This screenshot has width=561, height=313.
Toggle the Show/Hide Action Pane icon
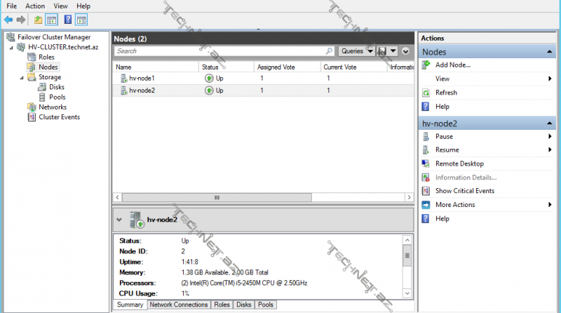coord(81,20)
